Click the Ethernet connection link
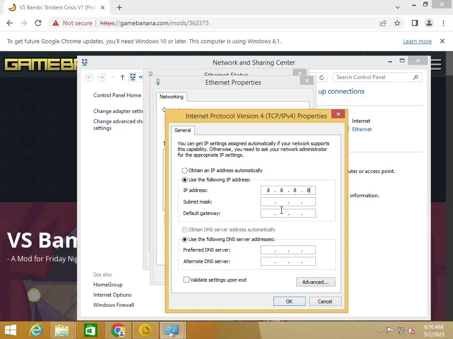 click(361, 129)
